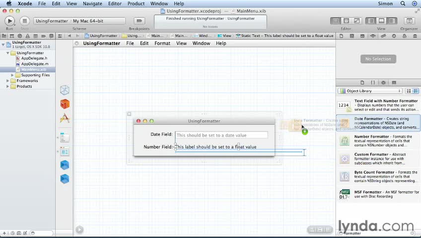Screen dimensions: 421x238
Task: Click the Stop button in the toolbar
Action: (24, 21)
